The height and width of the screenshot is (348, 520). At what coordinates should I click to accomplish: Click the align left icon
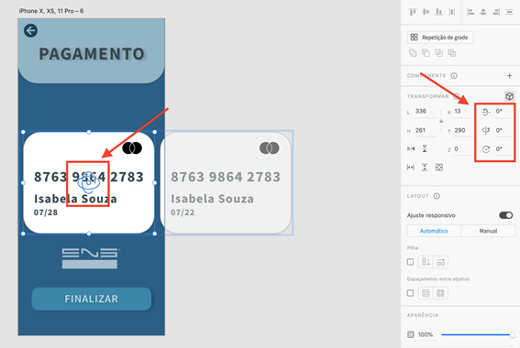coord(470,12)
